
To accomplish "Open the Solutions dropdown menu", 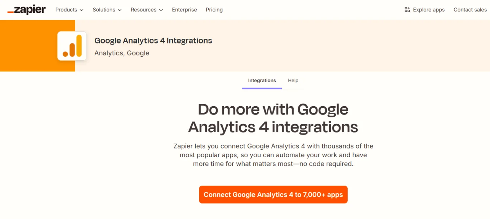I will [107, 10].
